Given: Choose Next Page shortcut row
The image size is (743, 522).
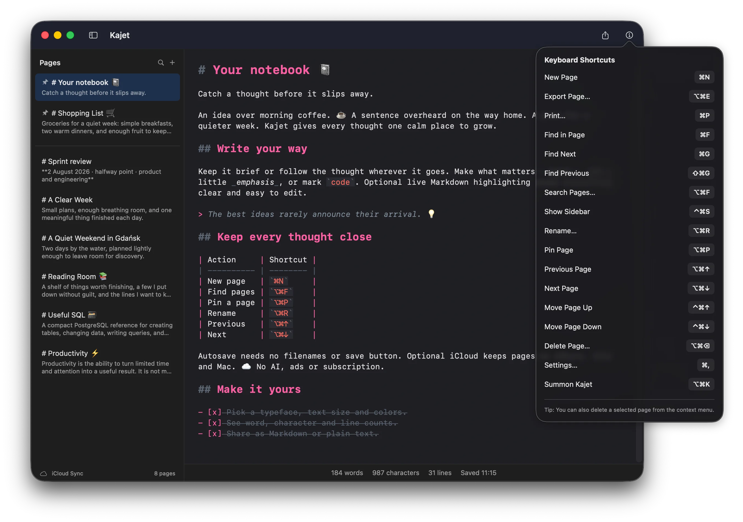Looking at the screenshot, I should pyautogui.click(x=629, y=288).
